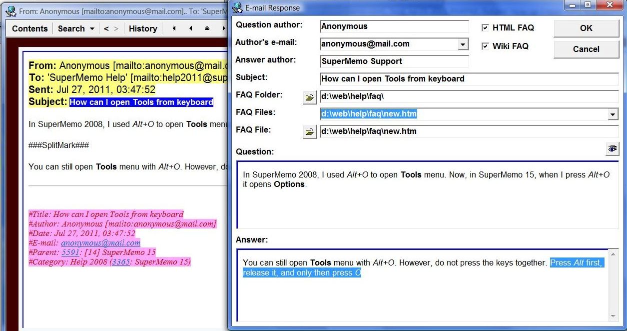Expand the Author's e-mail dropdown
This screenshot has width=627, height=331.
pyautogui.click(x=463, y=44)
